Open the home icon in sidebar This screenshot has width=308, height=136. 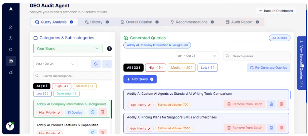click(11, 27)
